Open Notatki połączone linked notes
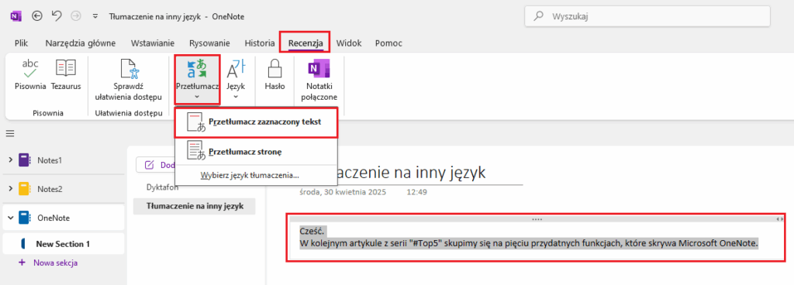This screenshot has width=794, height=285. pos(319,79)
